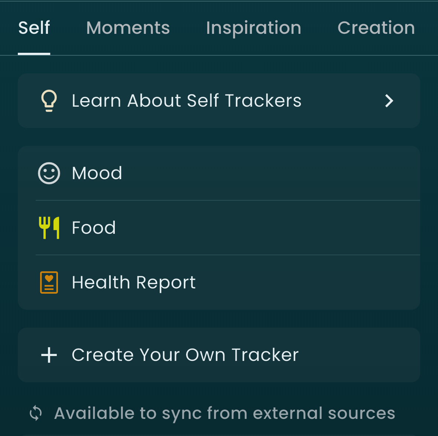The height and width of the screenshot is (436, 438).
Task: Open the Health Report label
Action: (133, 282)
